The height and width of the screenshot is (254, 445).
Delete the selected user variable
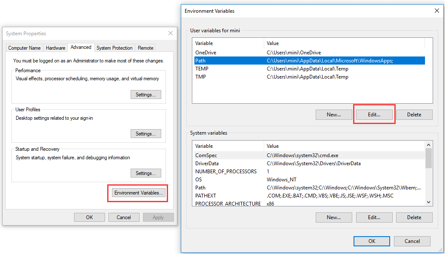point(414,114)
